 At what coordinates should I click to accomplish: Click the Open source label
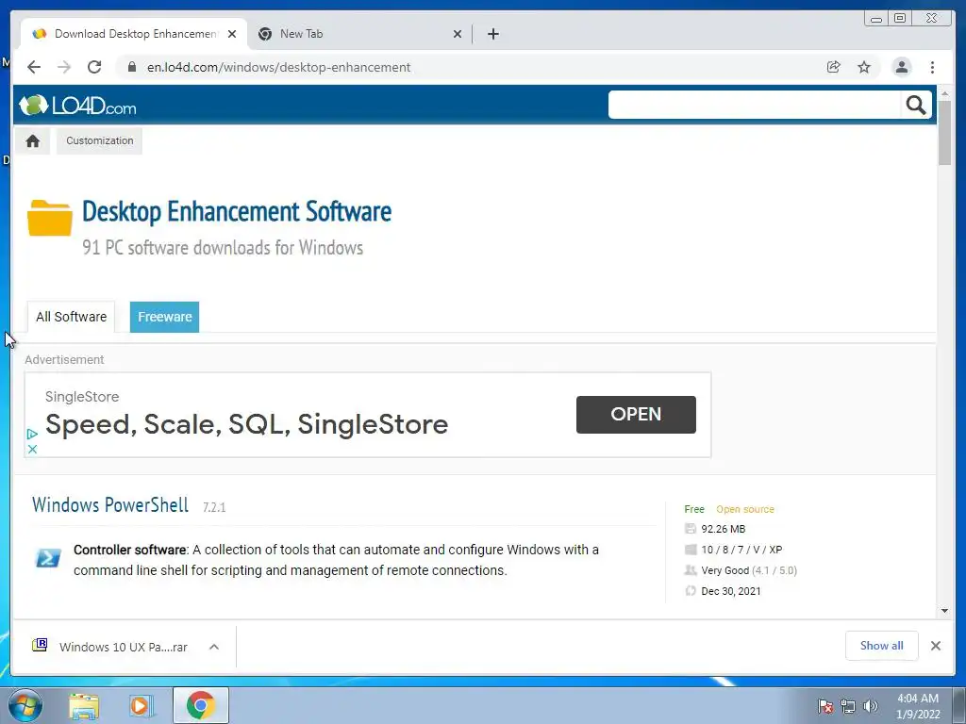pos(745,509)
